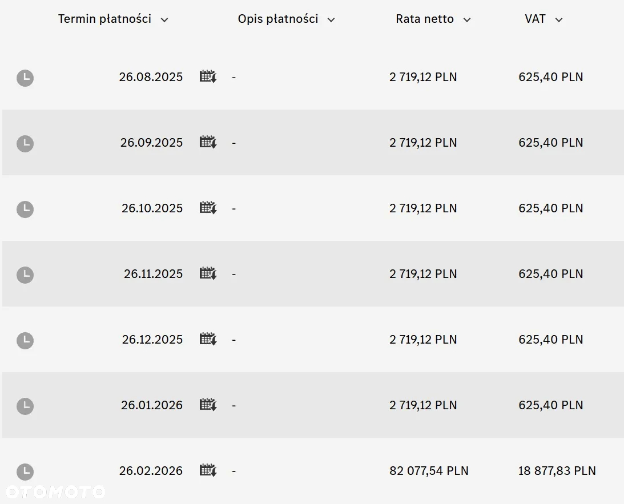
Task: Select 18 877,83 PLN VAT amount
Action: pyautogui.click(x=557, y=470)
